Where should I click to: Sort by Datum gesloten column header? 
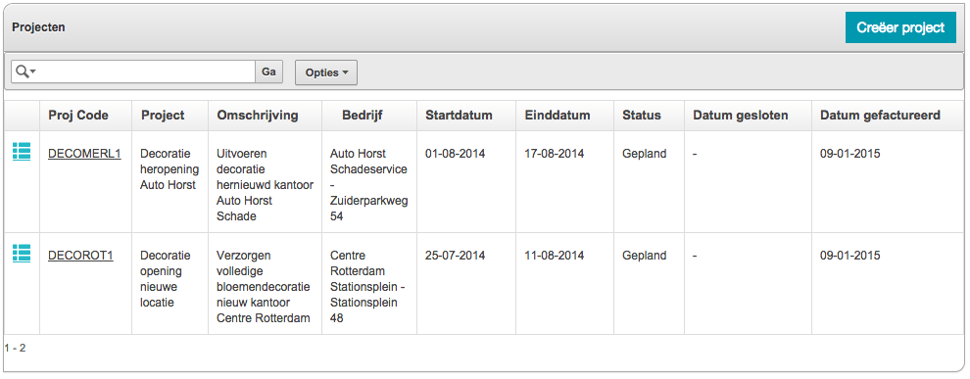coord(741,115)
